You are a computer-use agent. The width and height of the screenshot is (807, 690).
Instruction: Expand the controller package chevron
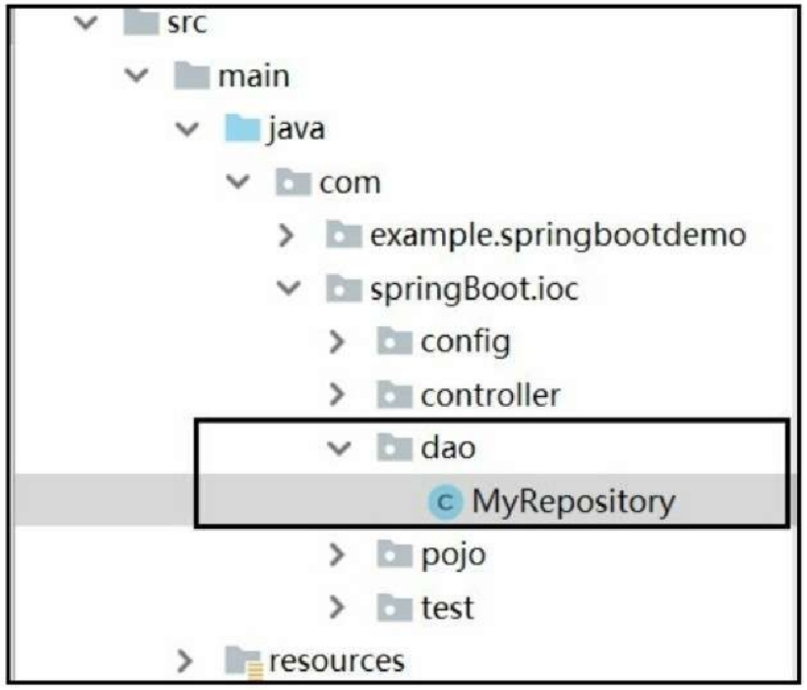(x=336, y=395)
